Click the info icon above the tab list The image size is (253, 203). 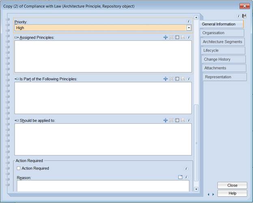238,16
